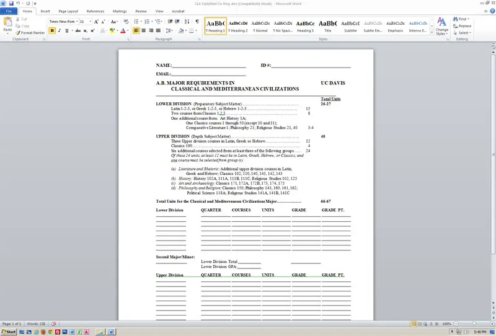Screen dimensions: 496x336
Task: Switch to Draft view in status bar
Action: pyautogui.click(x=436, y=324)
